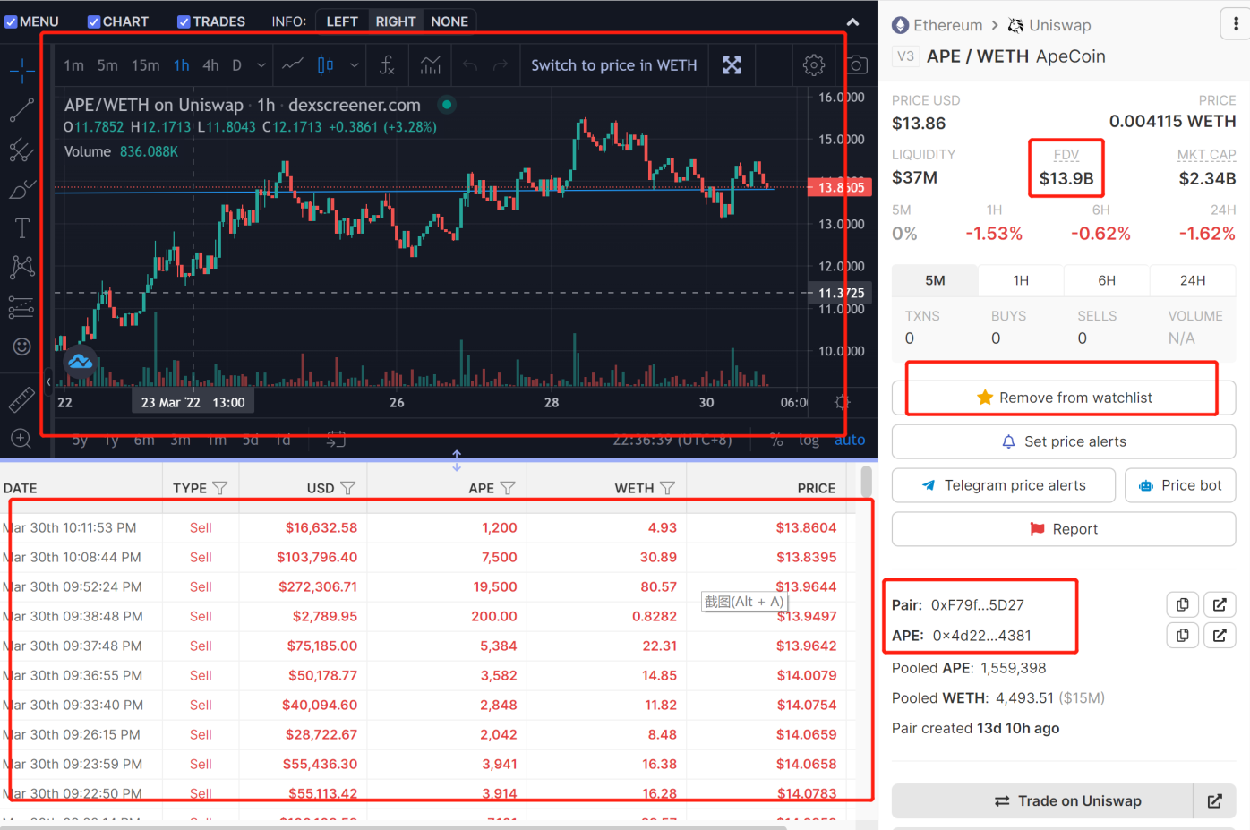This screenshot has width=1250, height=830.
Task: Open the candlestick chart style icon
Action: pos(326,64)
